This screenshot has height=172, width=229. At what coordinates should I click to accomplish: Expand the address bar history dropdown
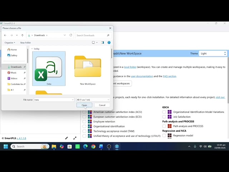pos(65,35)
